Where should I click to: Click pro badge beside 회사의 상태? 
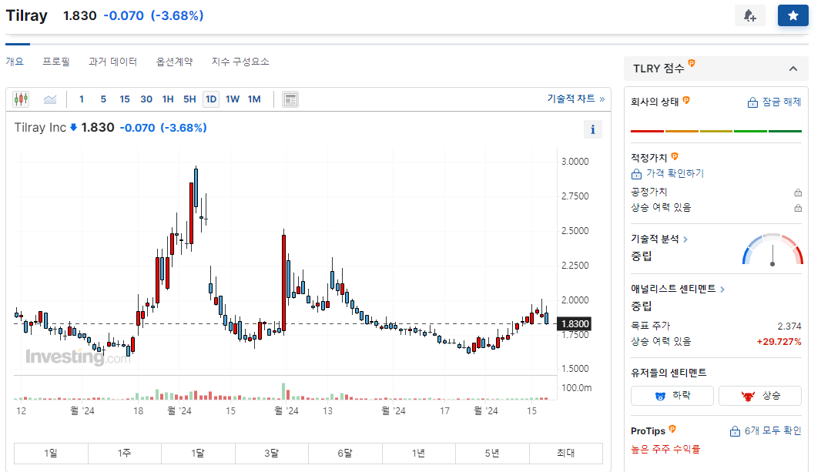click(686, 100)
